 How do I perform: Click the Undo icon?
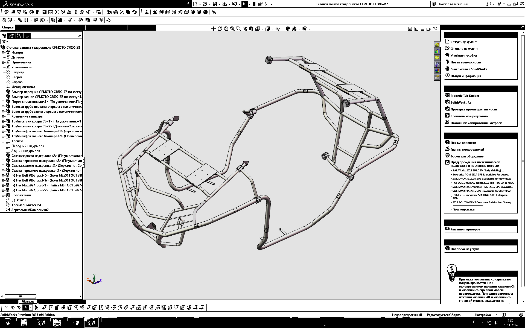(x=234, y=4)
